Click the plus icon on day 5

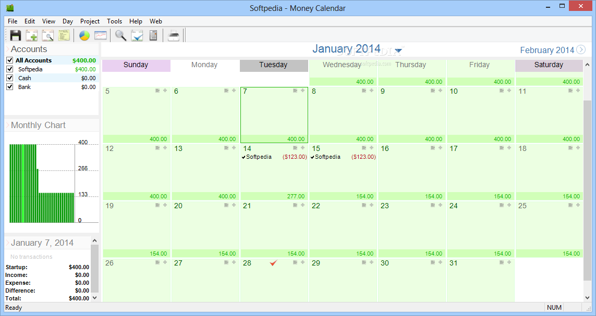(x=165, y=91)
